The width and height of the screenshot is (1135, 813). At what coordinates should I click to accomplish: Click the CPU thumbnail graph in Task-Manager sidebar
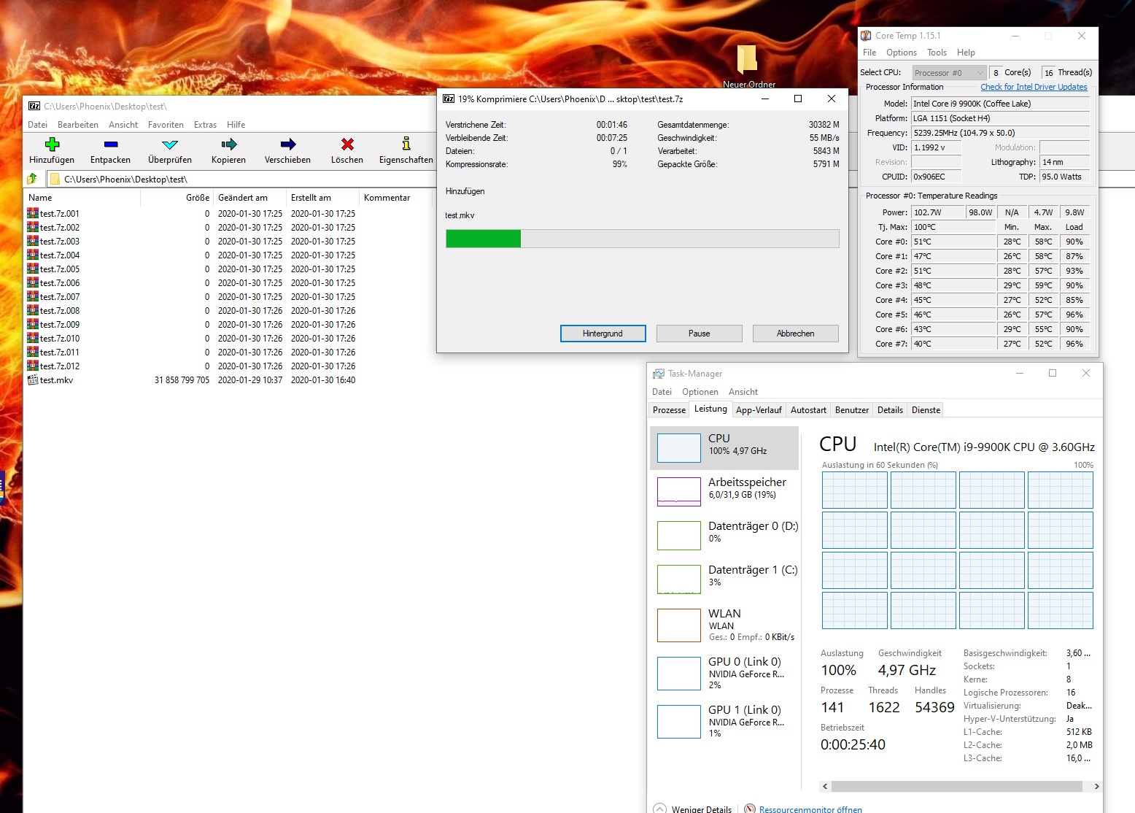click(679, 447)
